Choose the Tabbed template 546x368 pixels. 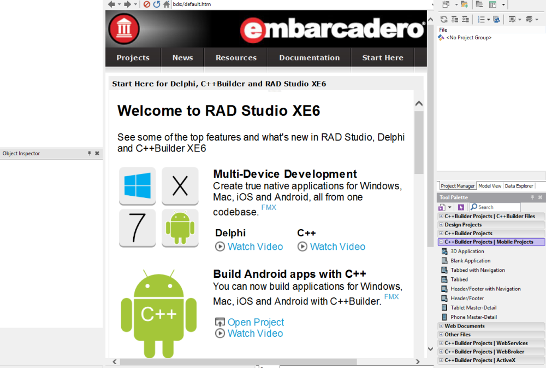(459, 279)
